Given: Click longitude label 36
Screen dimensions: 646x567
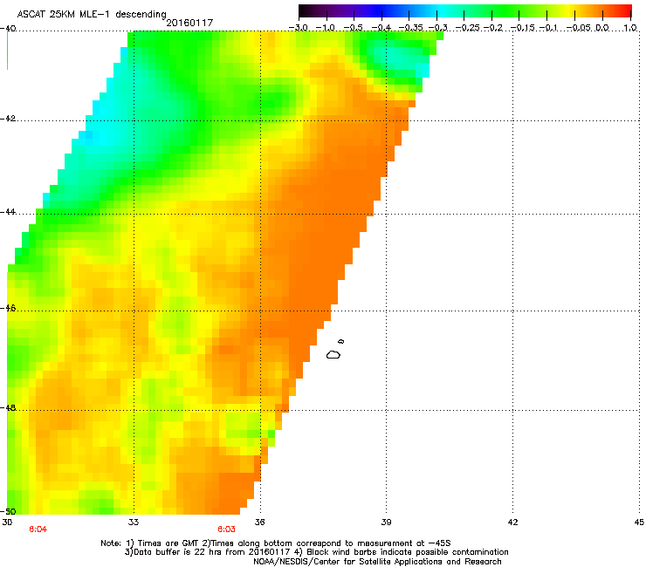Looking at the screenshot, I should pyautogui.click(x=260, y=523).
